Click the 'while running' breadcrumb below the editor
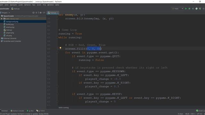 [x=64, y=108]
